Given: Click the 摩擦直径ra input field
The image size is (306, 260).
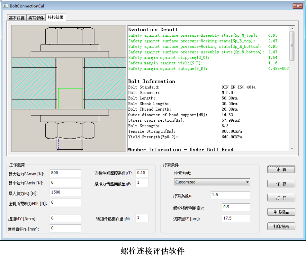Looking at the screenshot, I should click(x=65, y=228).
